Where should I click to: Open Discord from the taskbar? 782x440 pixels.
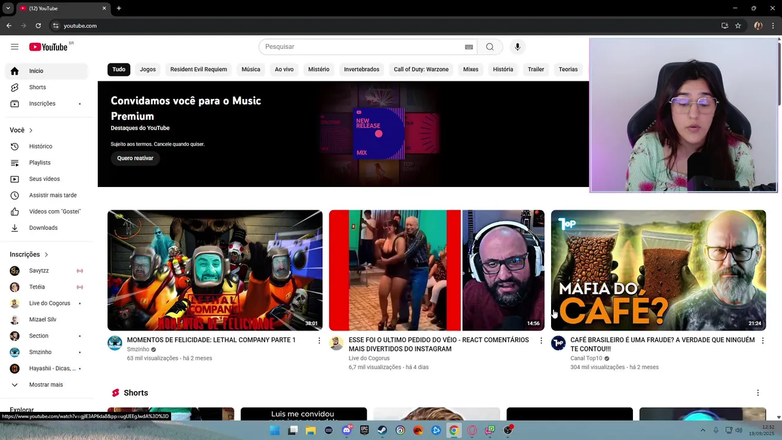coord(347,430)
